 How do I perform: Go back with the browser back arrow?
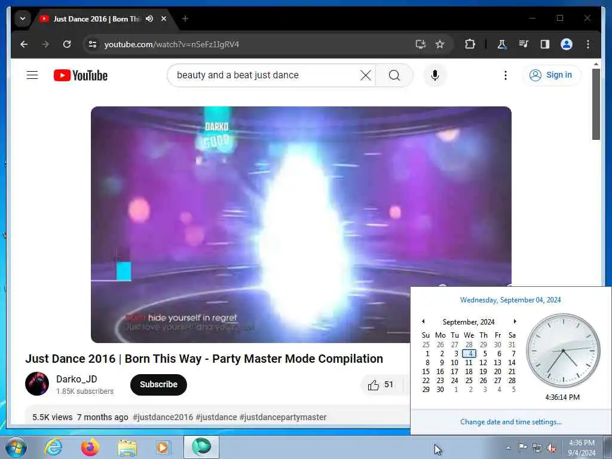(24, 44)
